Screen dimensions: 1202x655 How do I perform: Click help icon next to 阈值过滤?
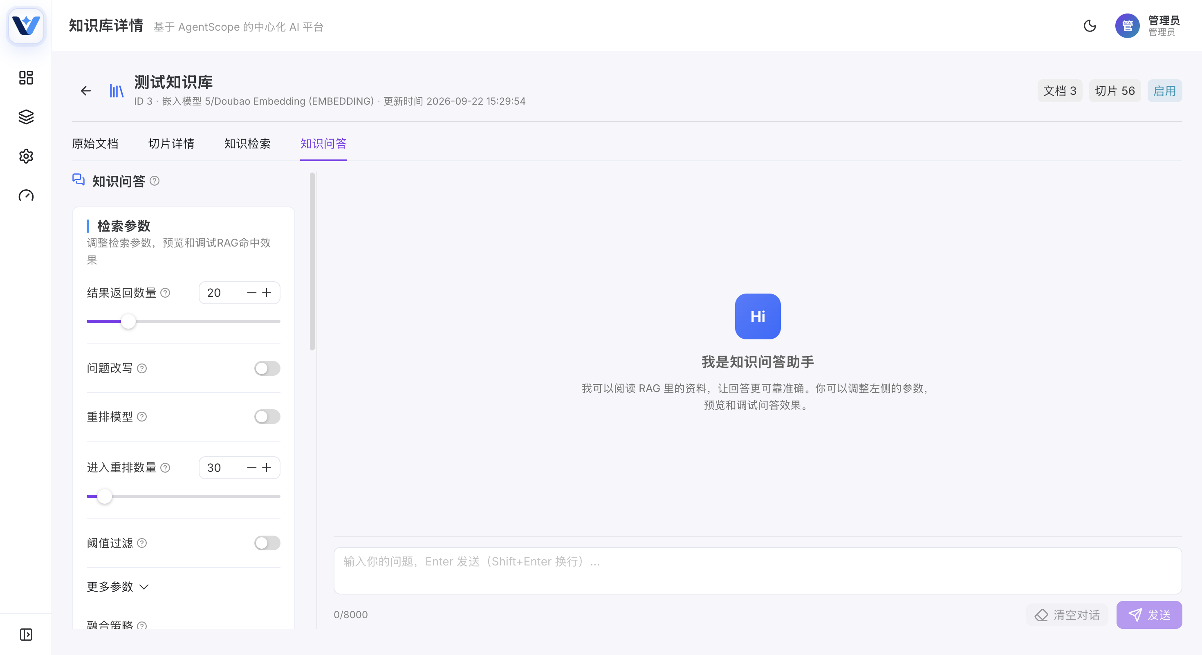click(142, 543)
